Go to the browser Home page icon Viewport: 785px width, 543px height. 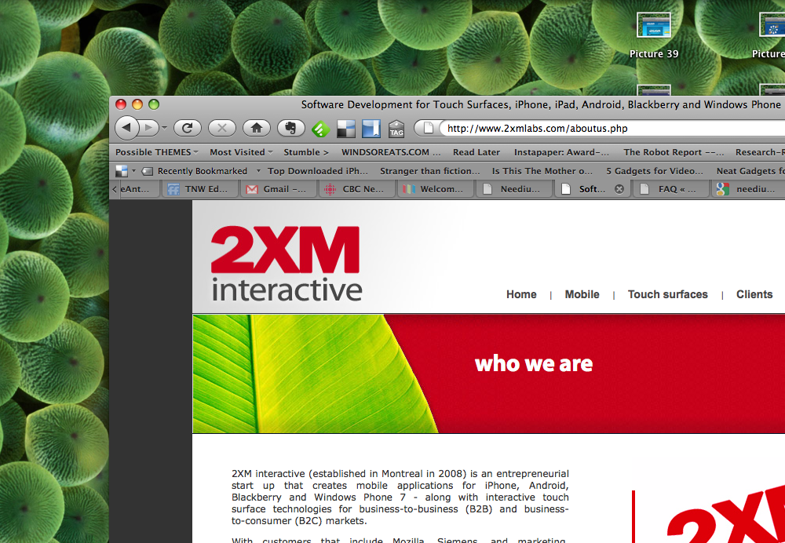256,128
